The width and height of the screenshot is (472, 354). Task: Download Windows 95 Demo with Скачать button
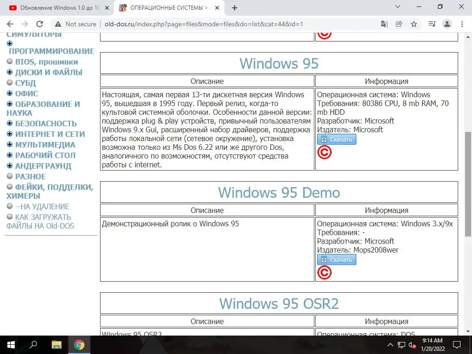[336, 260]
